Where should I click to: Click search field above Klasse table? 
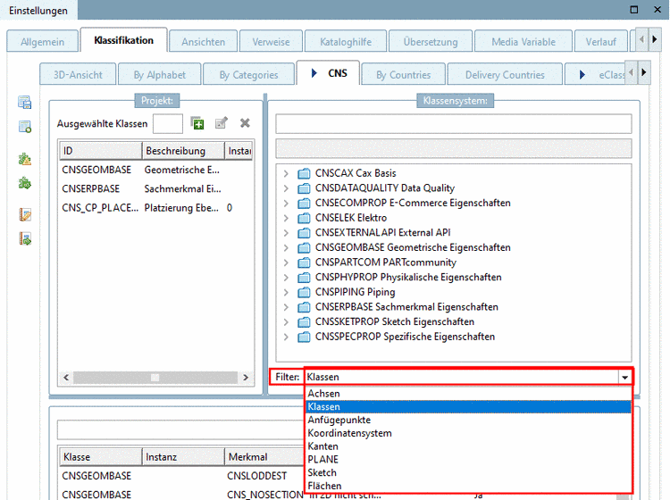point(181,430)
